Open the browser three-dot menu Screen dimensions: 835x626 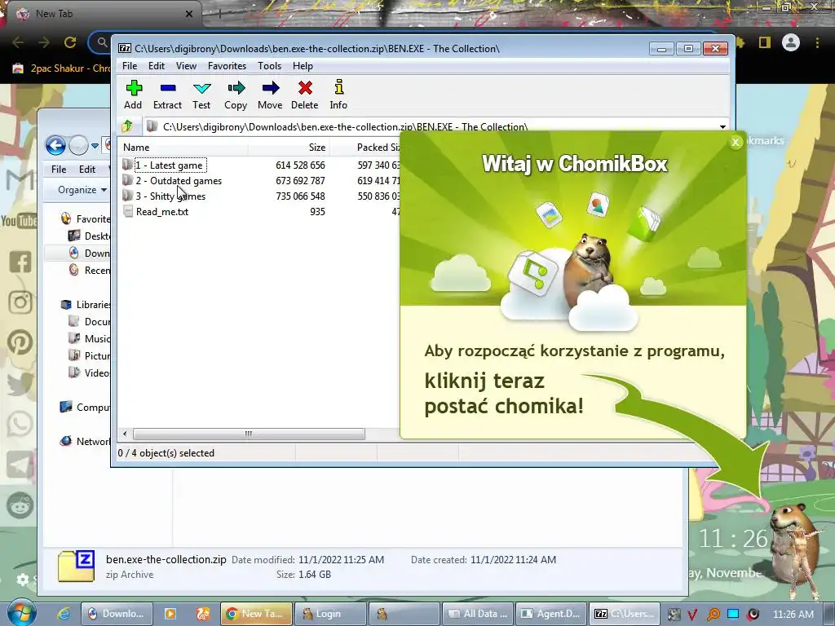pyautogui.click(x=817, y=42)
